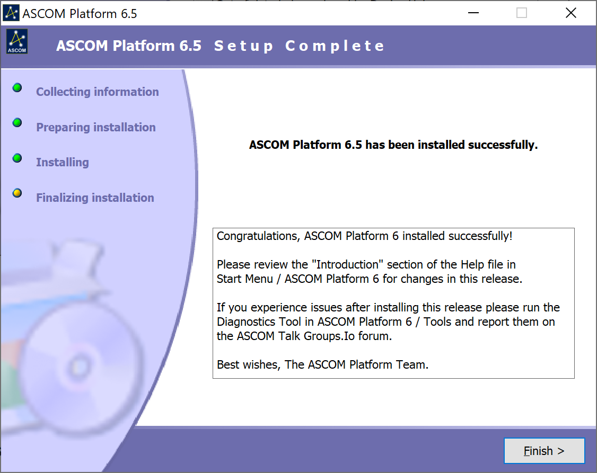This screenshot has width=597, height=473.
Task: Click inside the Congratulations message text box
Action: point(393,303)
